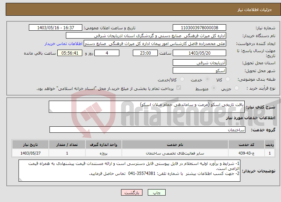The image size is (281, 202).
Task: Select the کالا radio button
Action: pos(228,79)
